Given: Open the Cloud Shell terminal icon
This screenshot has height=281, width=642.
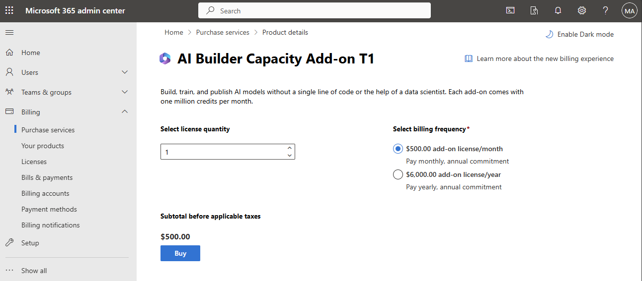Looking at the screenshot, I should (510, 10).
